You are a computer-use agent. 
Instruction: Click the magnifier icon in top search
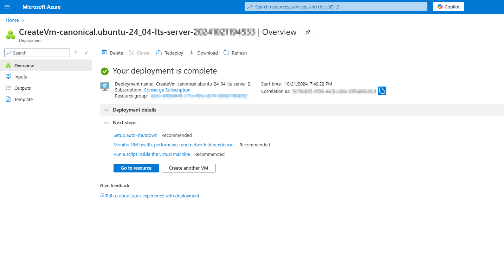[x=250, y=7]
